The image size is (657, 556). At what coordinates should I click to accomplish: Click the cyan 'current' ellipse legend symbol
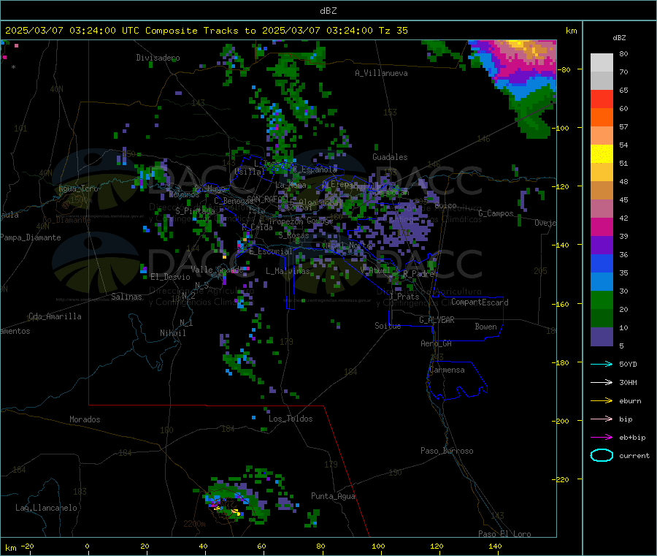point(602,455)
